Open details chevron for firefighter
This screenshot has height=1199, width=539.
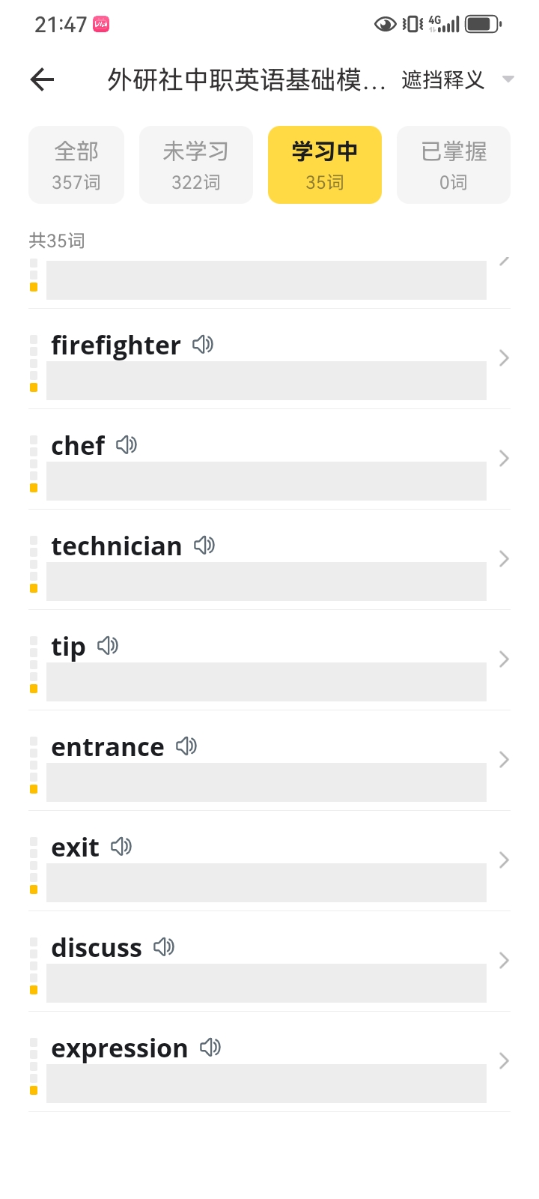pos(504,358)
